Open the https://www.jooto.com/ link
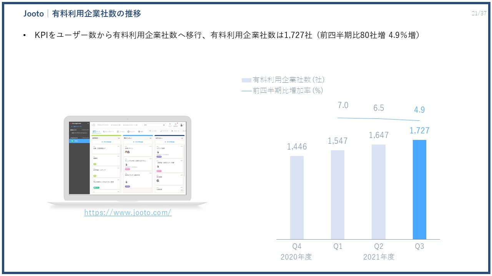The height and width of the screenshot is (276, 492). point(128,212)
